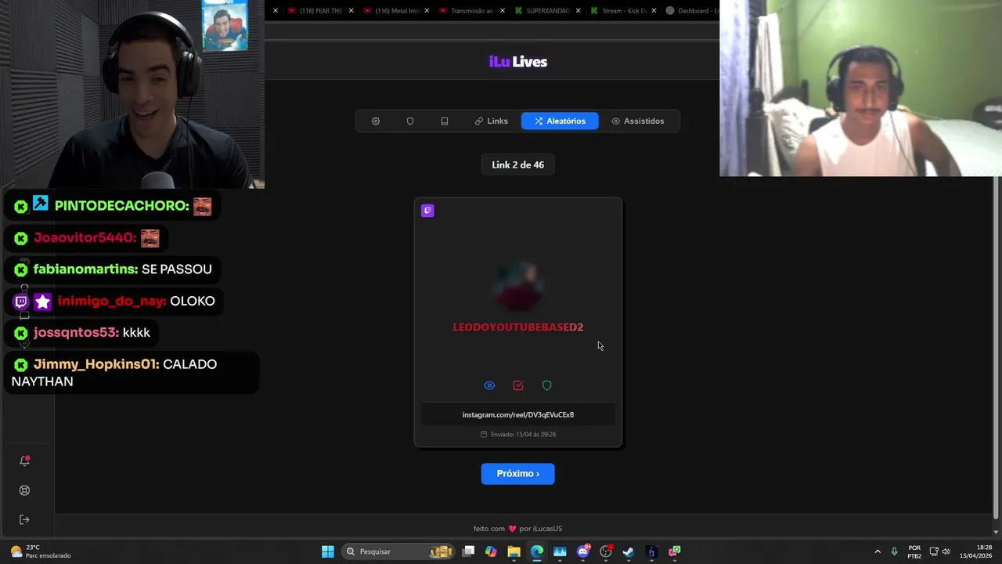Open the shield tab in the top navigation
This screenshot has height=564, width=1002.
tap(410, 121)
